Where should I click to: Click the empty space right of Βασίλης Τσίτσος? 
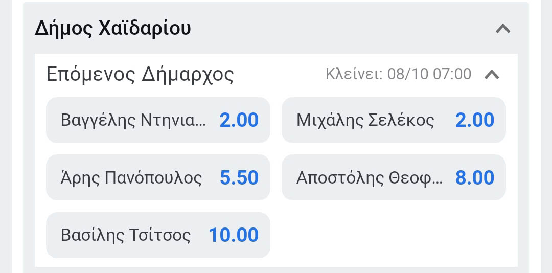coord(394,235)
